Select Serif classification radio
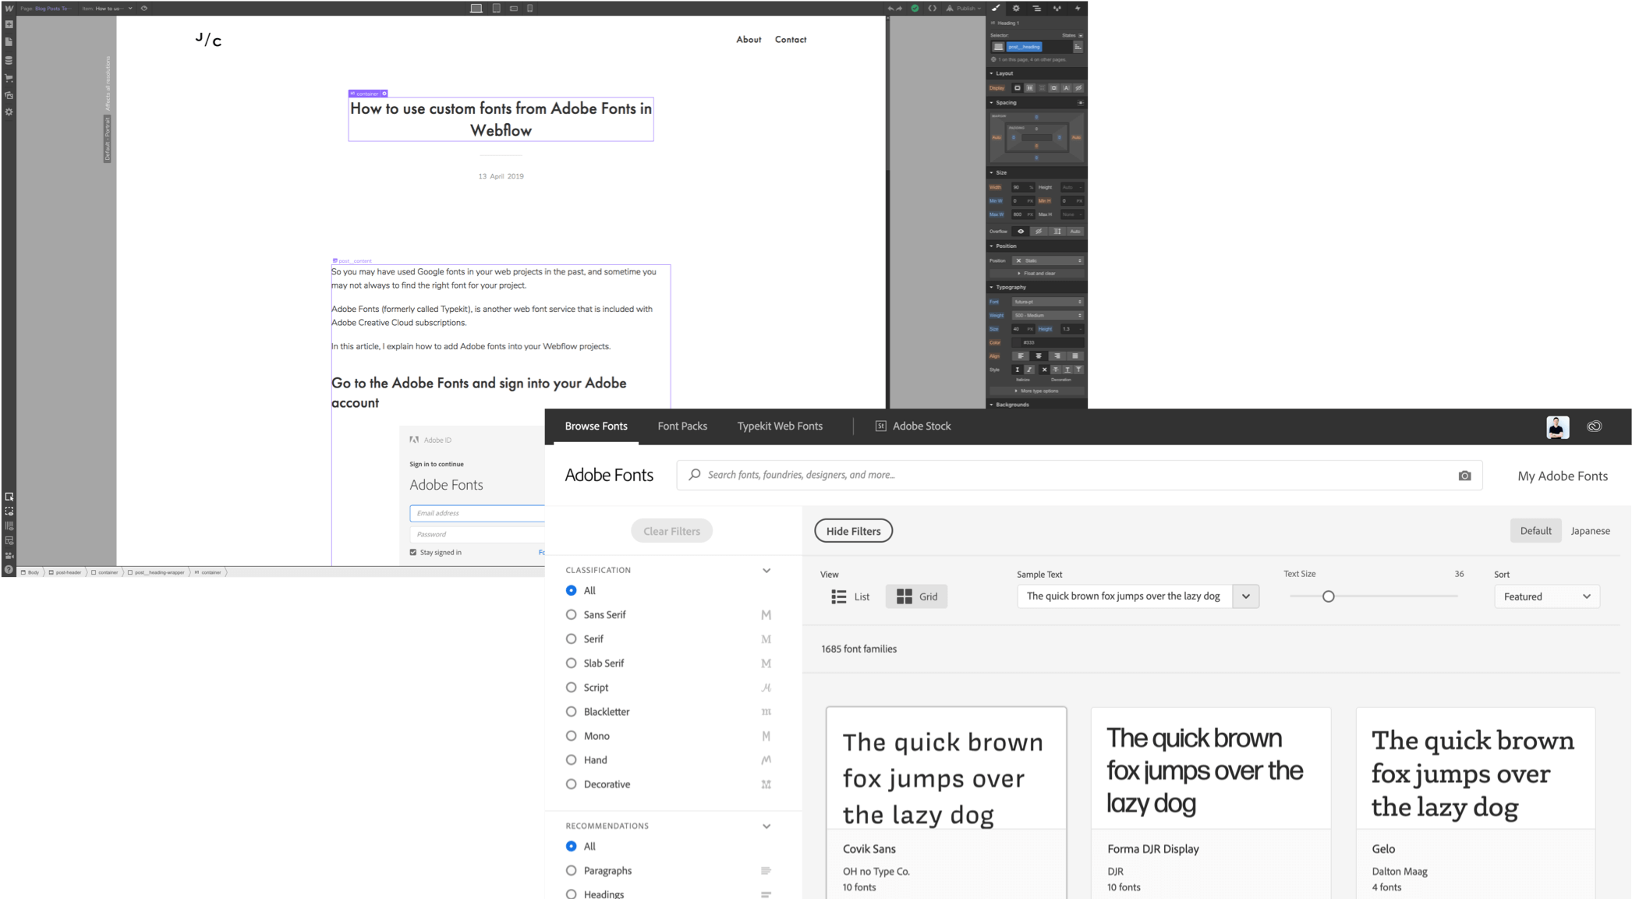Image resolution: width=1632 pixels, height=899 pixels. click(571, 639)
